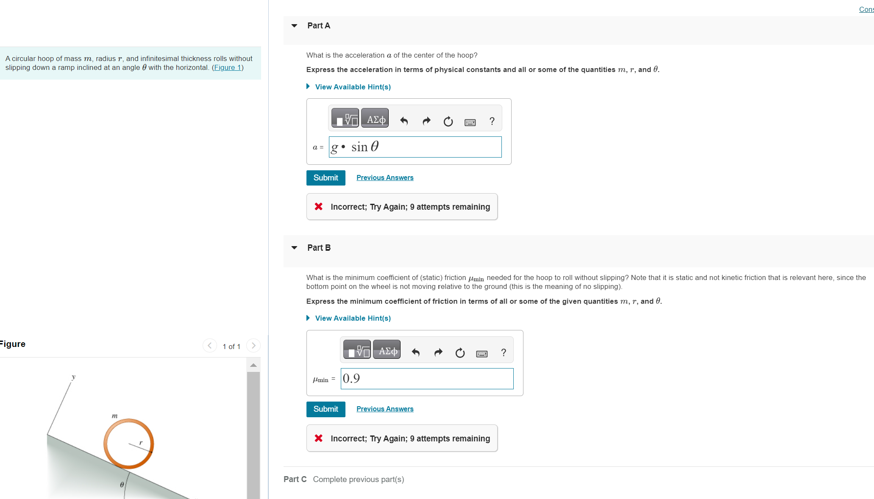This screenshot has height=499, width=874.
Task: Click the Figure panel previous arrow navigation
Action: [x=209, y=346]
